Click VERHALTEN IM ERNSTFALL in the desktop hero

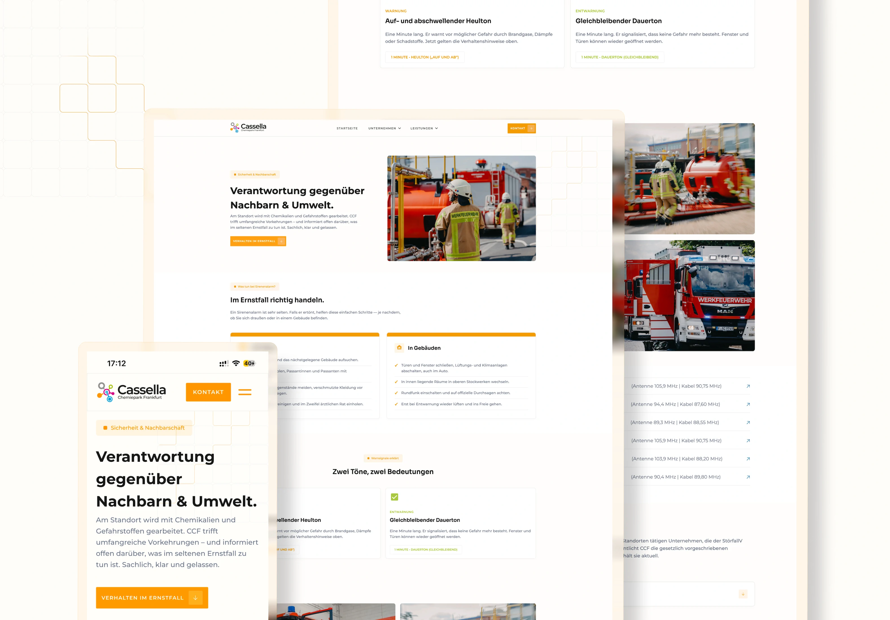pos(258,241)
